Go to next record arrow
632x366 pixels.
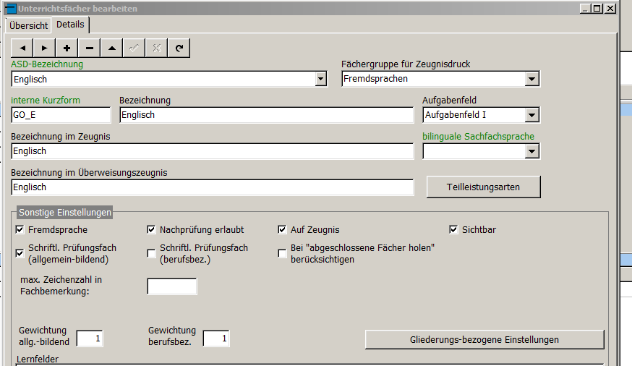[44, 48]
